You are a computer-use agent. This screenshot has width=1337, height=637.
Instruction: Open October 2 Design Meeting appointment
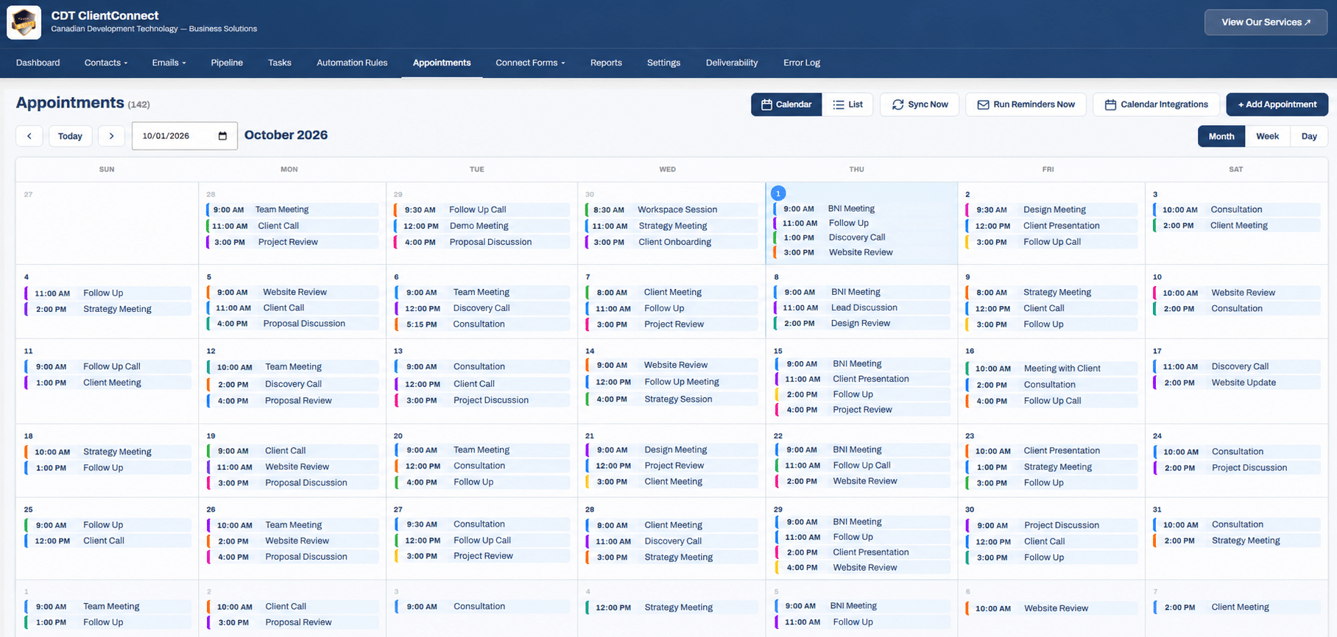1051,210
